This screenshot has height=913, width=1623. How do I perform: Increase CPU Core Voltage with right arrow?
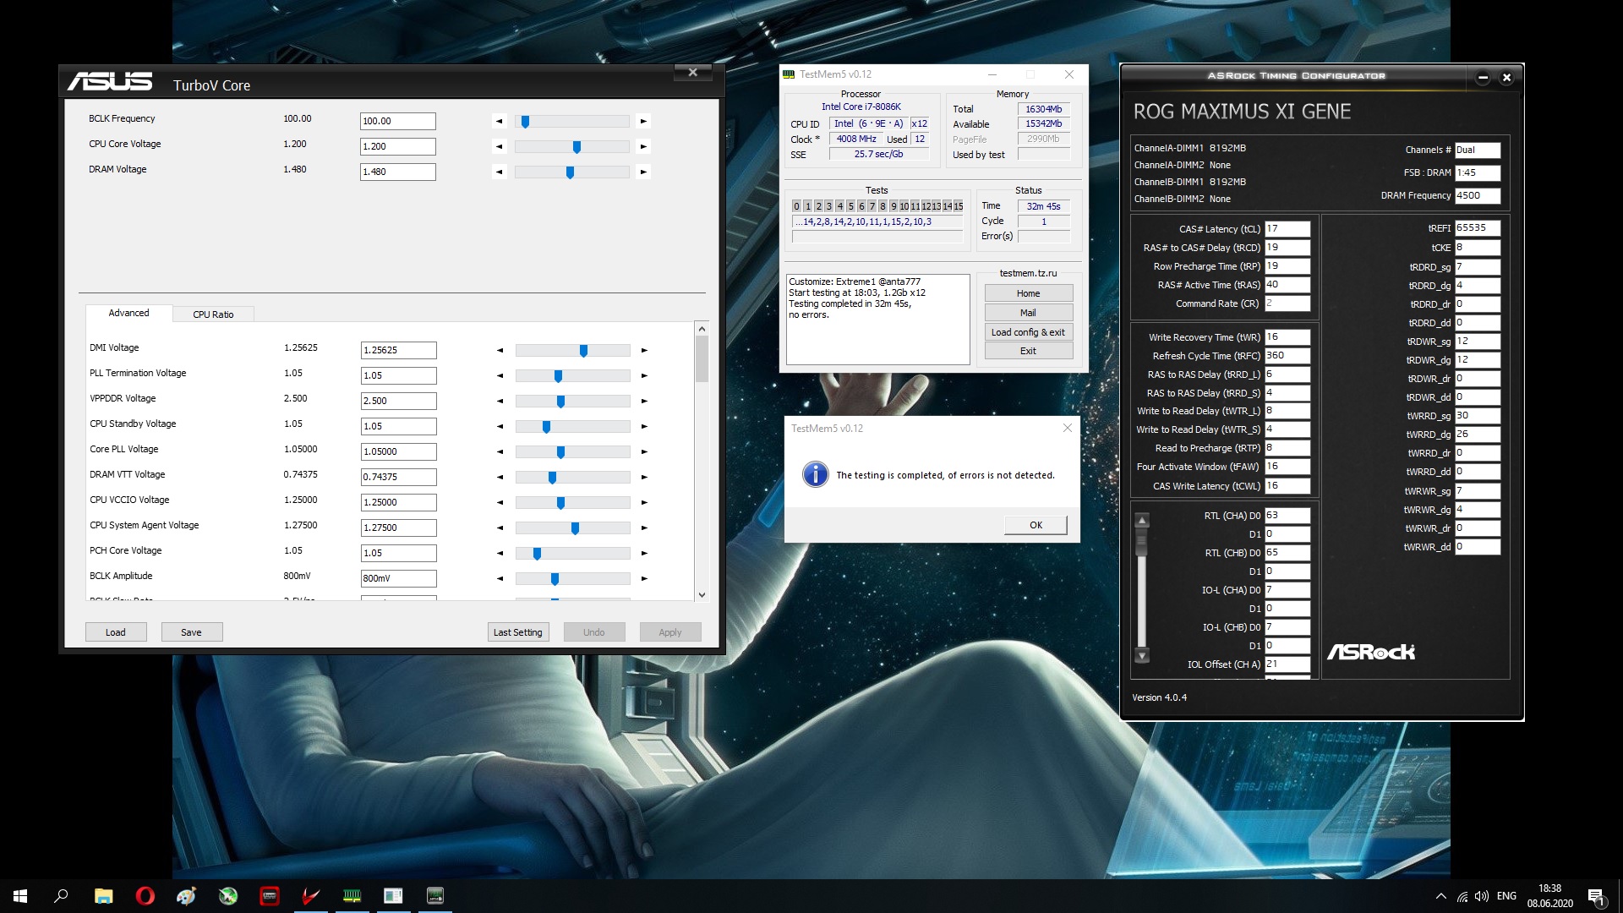point(643,146)
